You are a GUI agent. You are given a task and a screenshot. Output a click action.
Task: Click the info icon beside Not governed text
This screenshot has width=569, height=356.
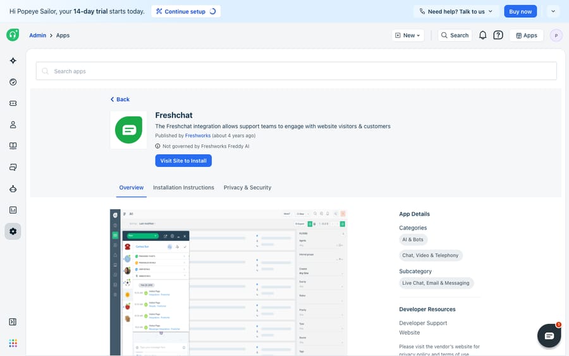[x=157, y=146]
